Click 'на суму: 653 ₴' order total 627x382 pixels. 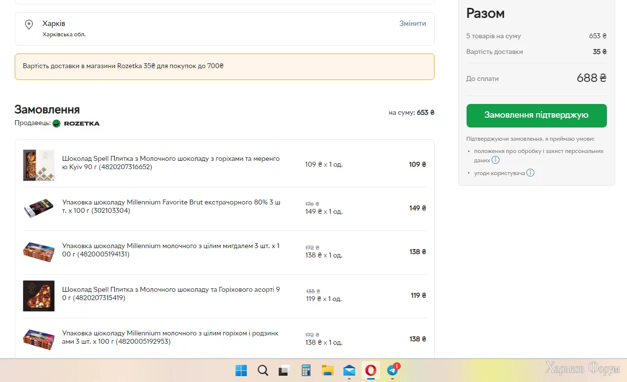[x=412, y=112]
